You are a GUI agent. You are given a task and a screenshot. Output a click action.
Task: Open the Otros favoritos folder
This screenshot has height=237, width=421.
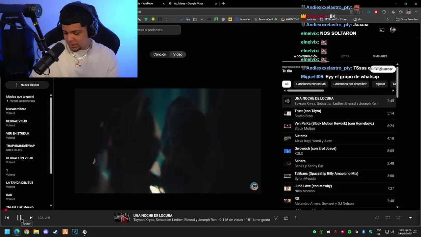pyautogui.click(x=407, y=19)
